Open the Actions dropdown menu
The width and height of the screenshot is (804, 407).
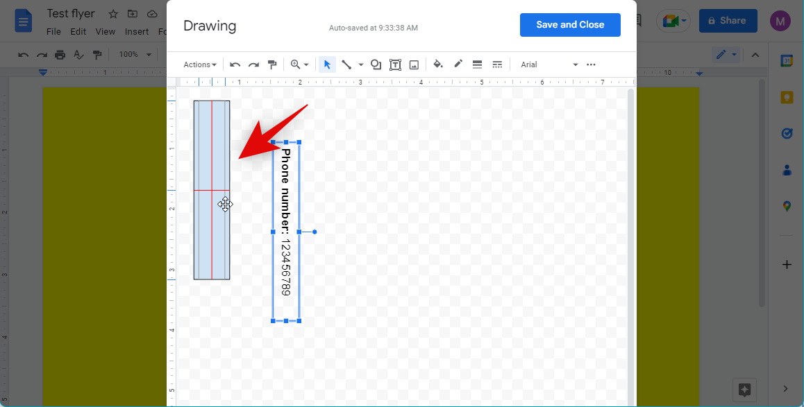point(199,64)
